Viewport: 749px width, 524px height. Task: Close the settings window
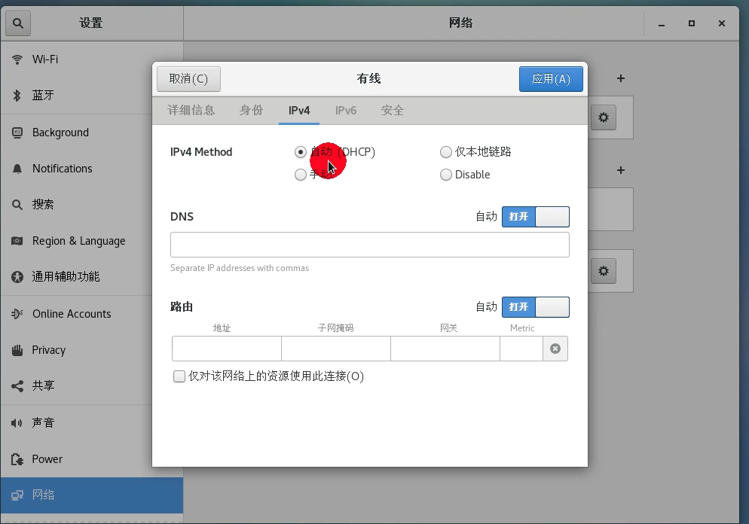(722, 23)
